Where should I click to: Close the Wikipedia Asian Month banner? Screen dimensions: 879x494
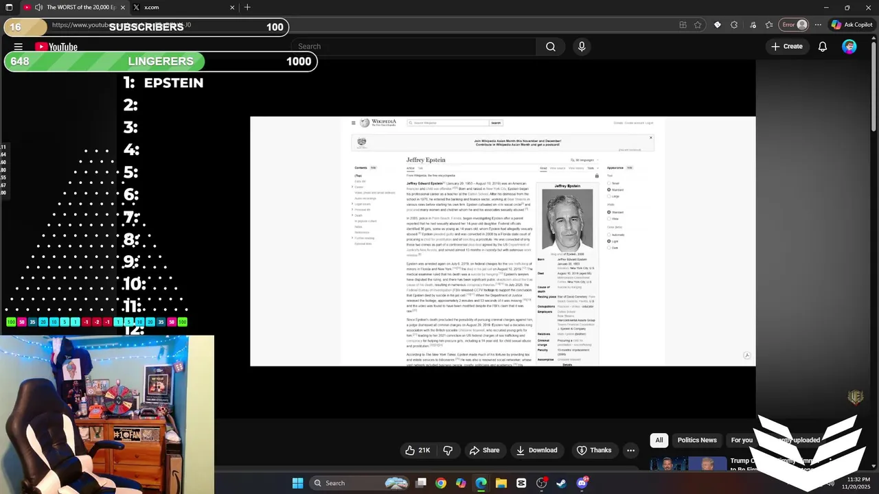651,137
